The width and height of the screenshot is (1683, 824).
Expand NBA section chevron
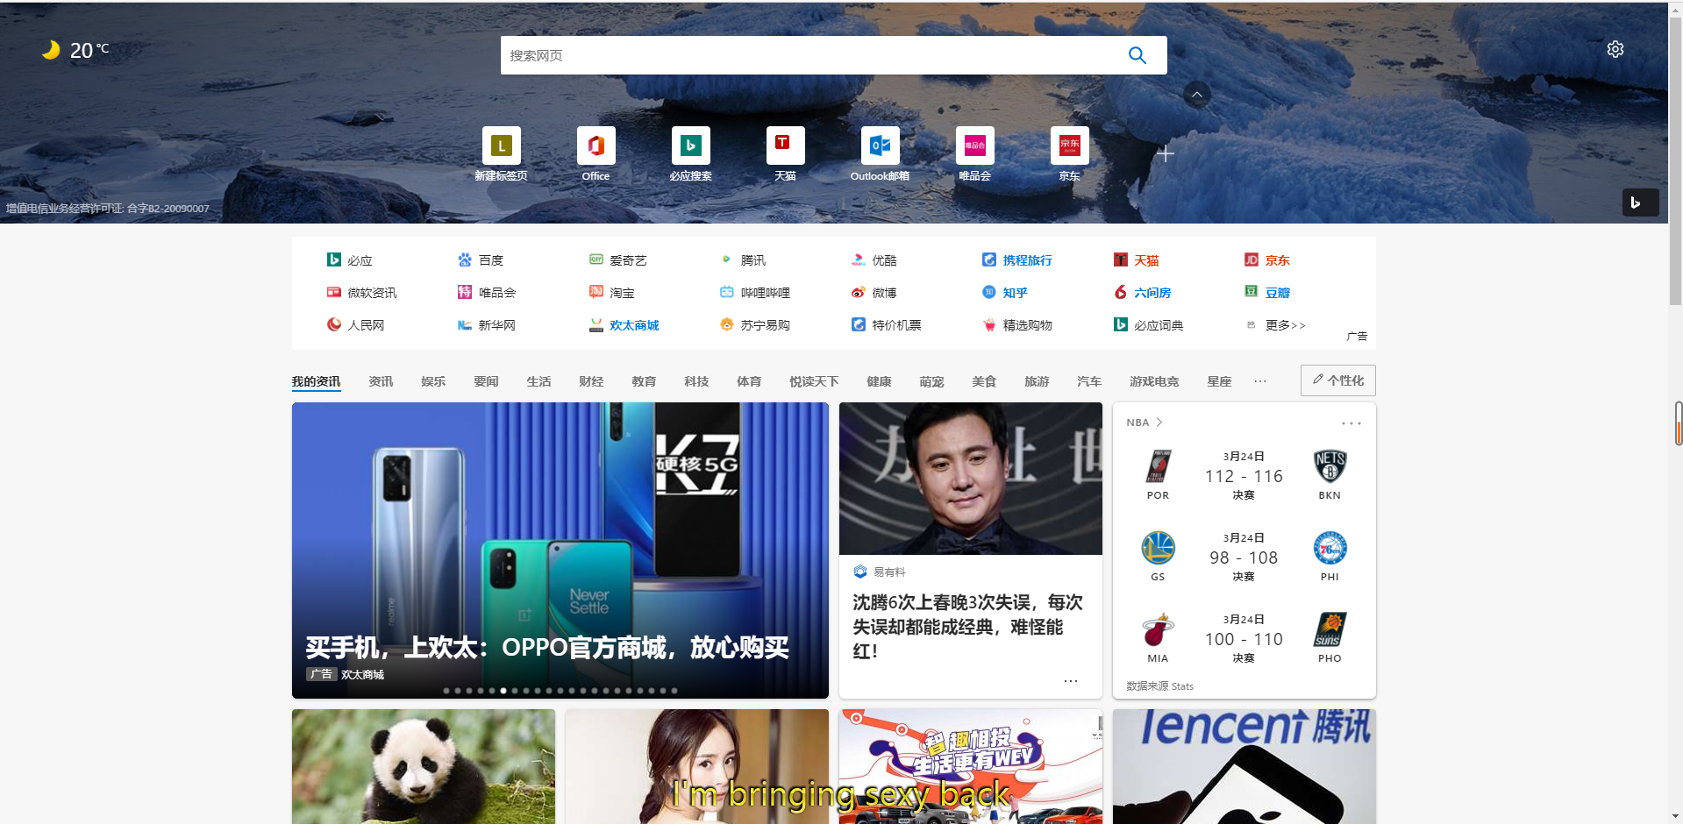(1159, 423)
